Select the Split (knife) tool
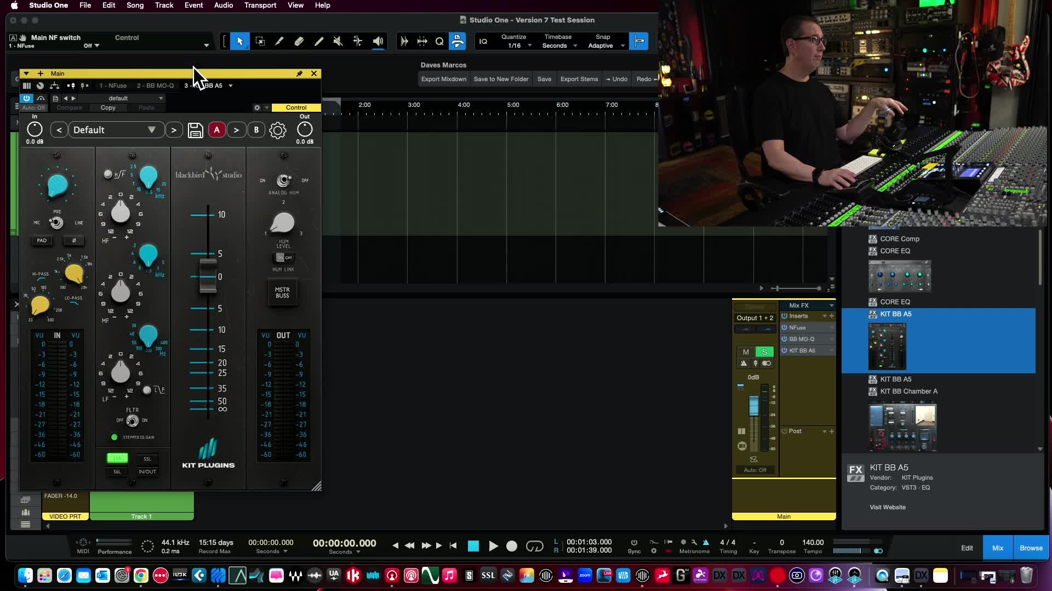1052x591 pixels. [279, 41]
